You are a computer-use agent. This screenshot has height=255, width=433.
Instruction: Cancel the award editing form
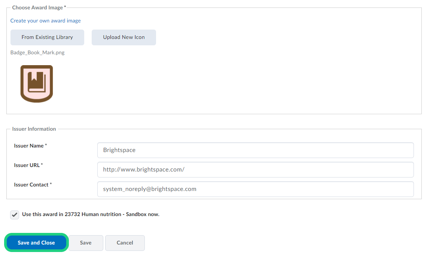(125, 243)
